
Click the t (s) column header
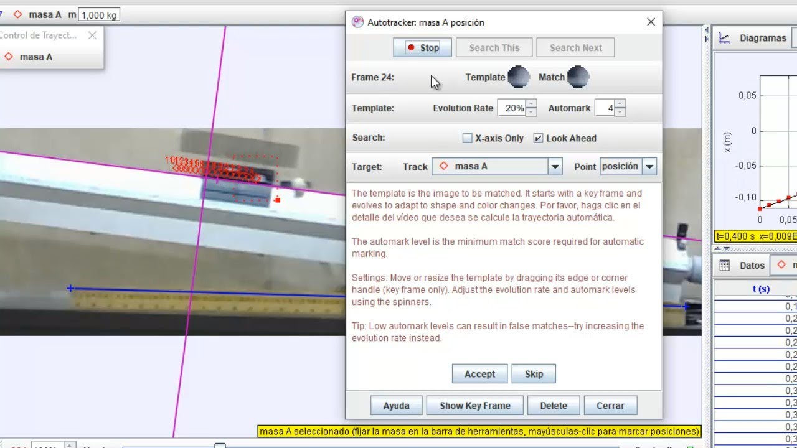(x=761, y=289)
